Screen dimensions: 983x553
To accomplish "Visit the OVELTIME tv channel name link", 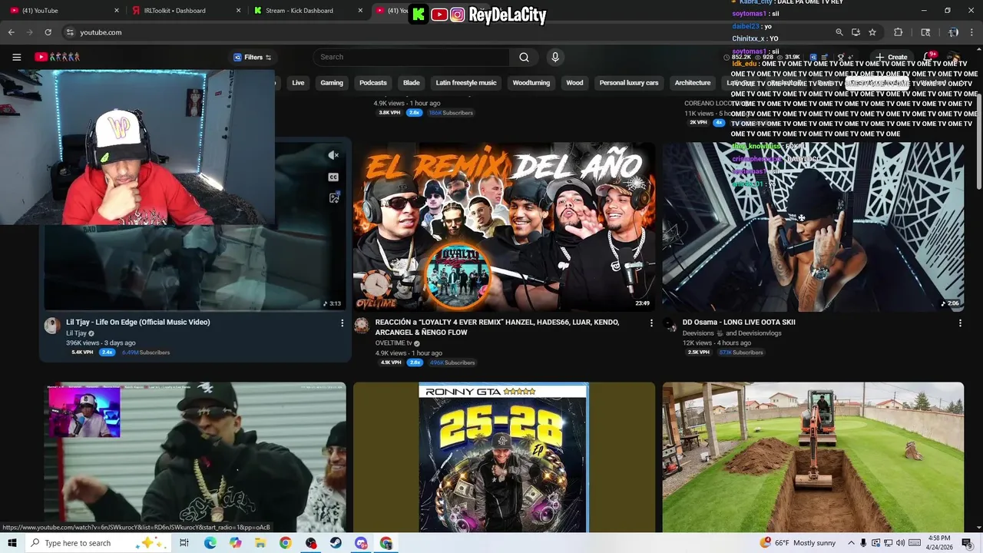I will (x=393, y=343).
